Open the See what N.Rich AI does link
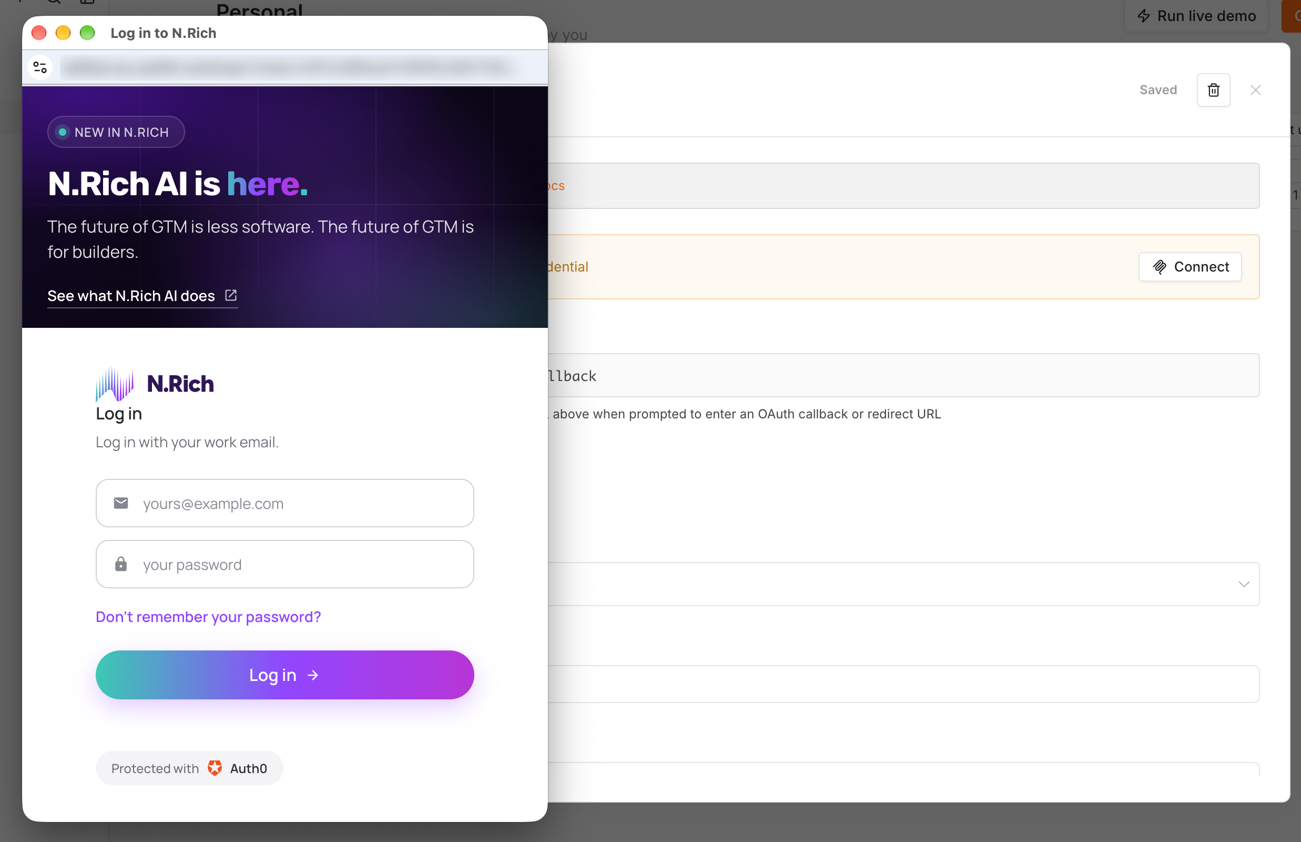This screenshot has width=1301, height=842. coord(142,296)
